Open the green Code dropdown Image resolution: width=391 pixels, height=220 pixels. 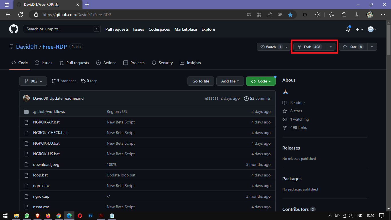pos(261,81)
